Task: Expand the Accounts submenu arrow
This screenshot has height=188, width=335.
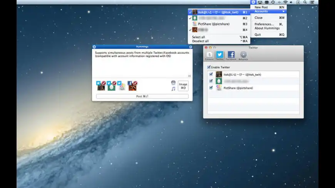Action: [x=283, y=11]
